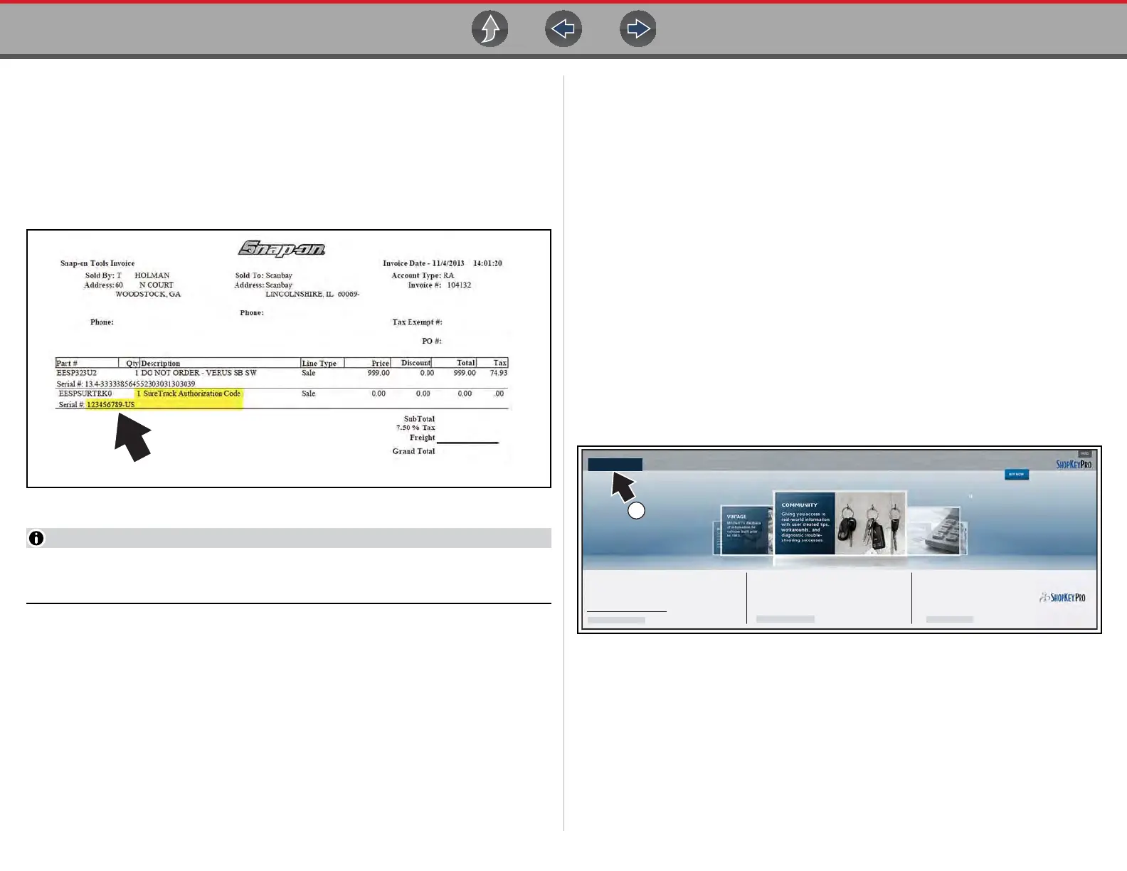Click Sale line type in EESPSURTRK0 row
1127x871 pixels.
(x=308, y=394)
